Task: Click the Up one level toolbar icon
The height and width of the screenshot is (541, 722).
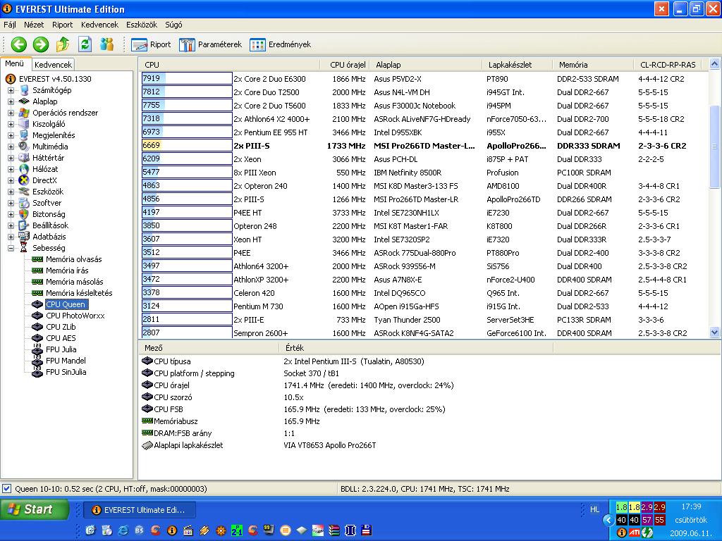Action: pos(63,44)
